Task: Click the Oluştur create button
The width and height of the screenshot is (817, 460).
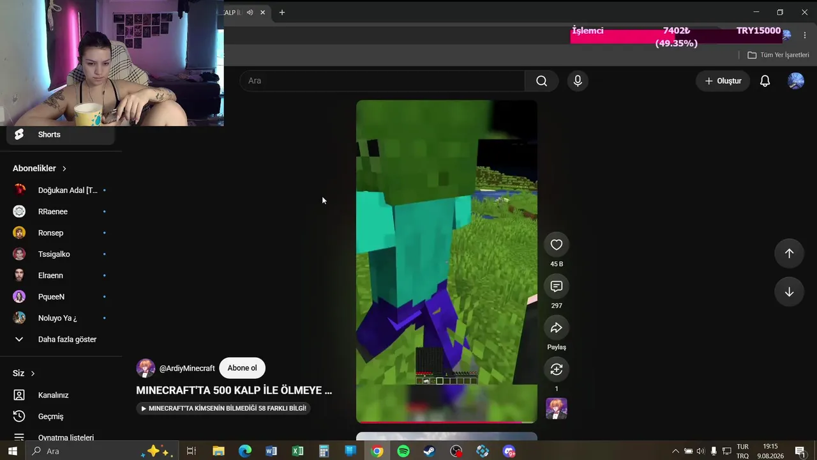Action: pos(723,80)
